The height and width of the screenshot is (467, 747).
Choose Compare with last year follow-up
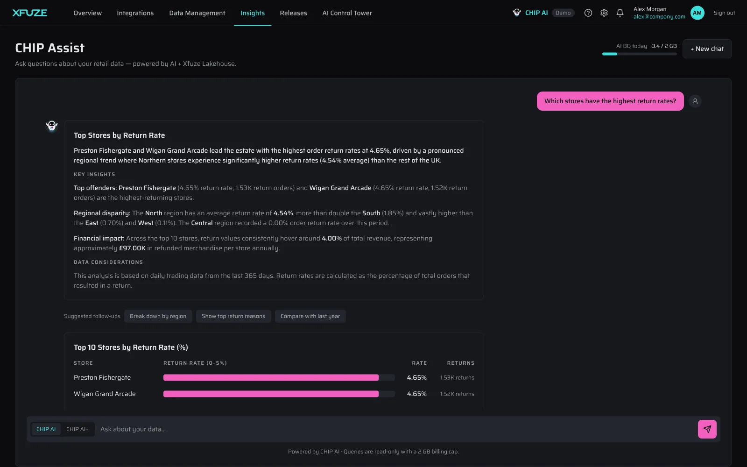click(310, 316)
